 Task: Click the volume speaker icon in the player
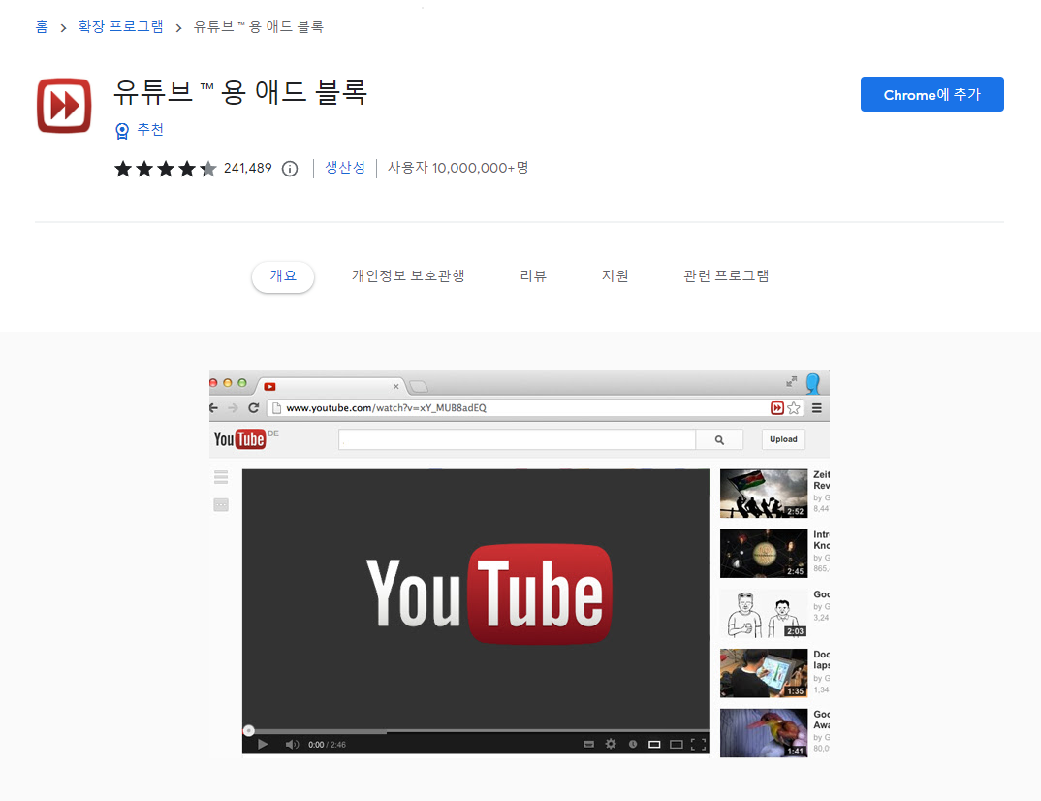pos(292,744)
